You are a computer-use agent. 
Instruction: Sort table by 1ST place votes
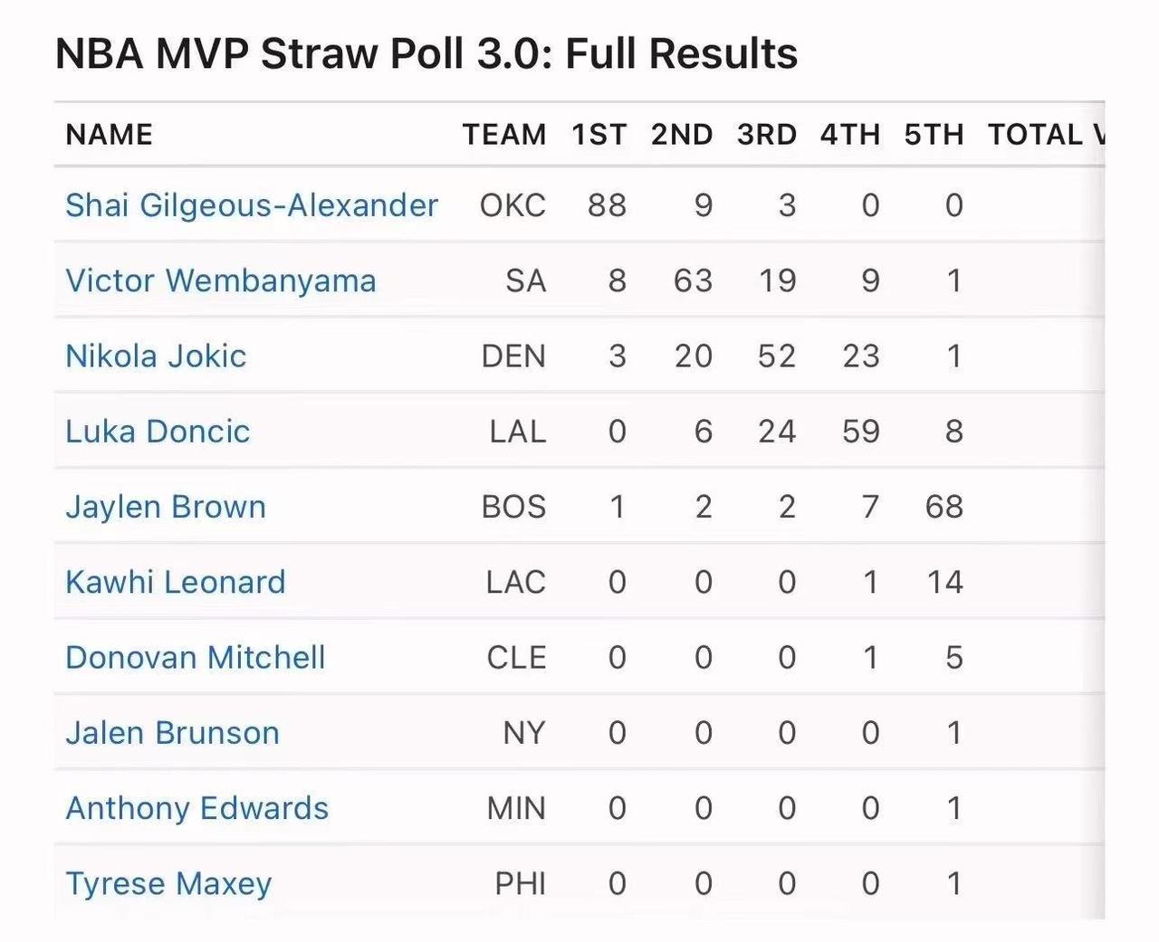tap(599, 135)
